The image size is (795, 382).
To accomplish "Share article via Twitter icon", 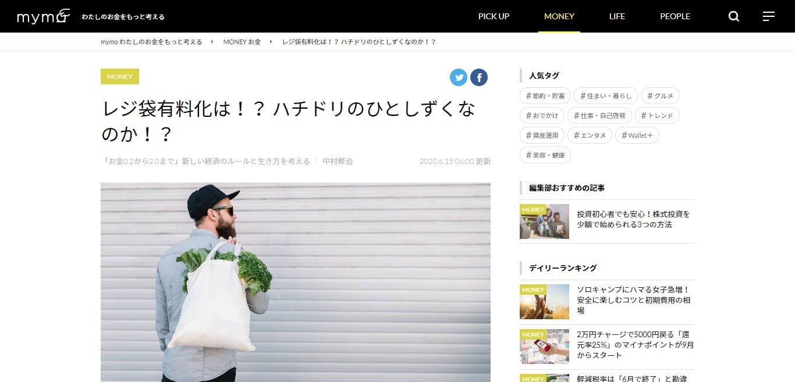I will (459, 77).
